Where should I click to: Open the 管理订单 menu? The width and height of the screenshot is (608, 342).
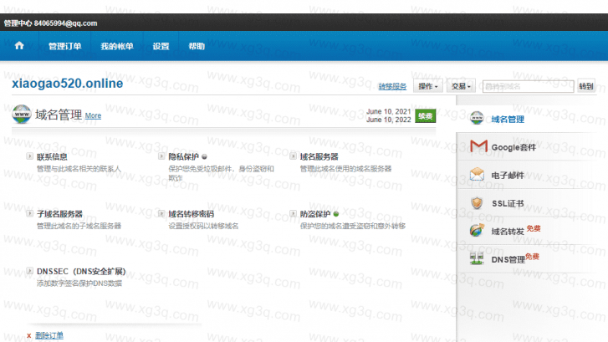(x=64, y=46)
